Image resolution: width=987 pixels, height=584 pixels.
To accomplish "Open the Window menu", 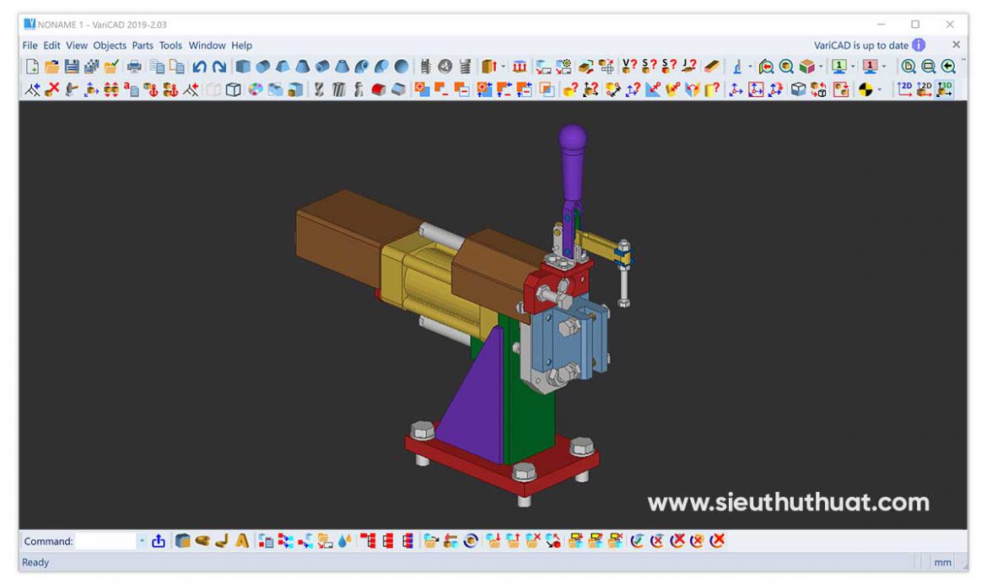I will coord(207,46).
